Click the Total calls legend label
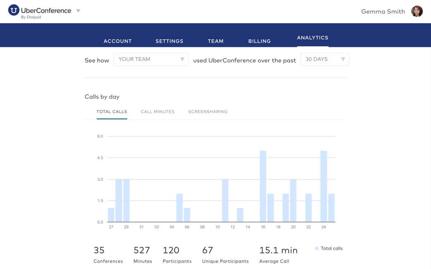The height and width of the screenshot is (269, 431). [x=332, y=248]
